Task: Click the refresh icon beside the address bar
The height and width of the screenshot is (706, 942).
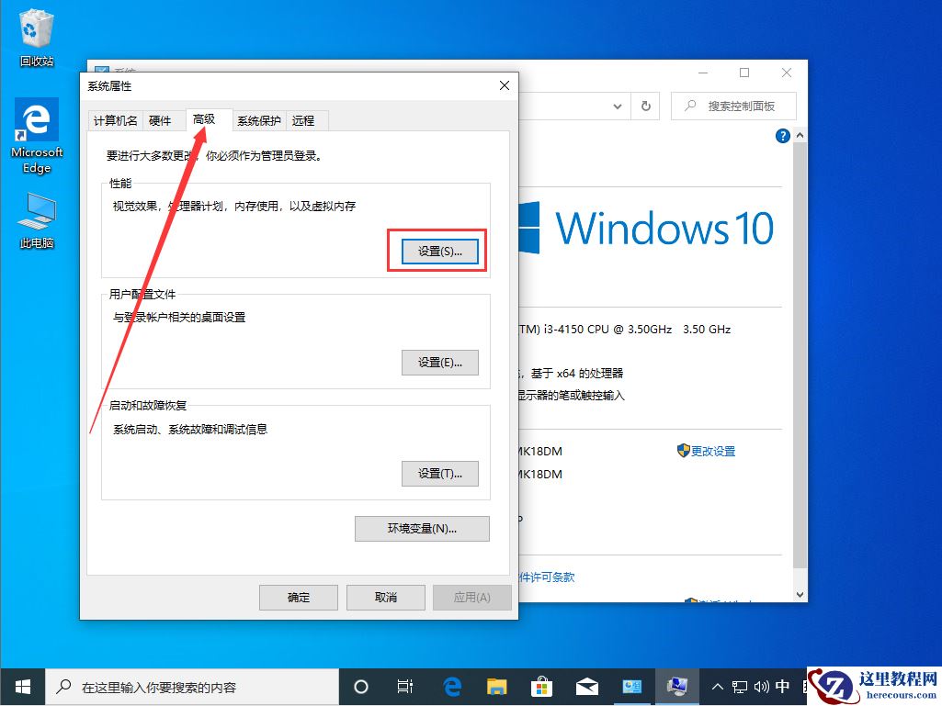Action: coord(645,106)
